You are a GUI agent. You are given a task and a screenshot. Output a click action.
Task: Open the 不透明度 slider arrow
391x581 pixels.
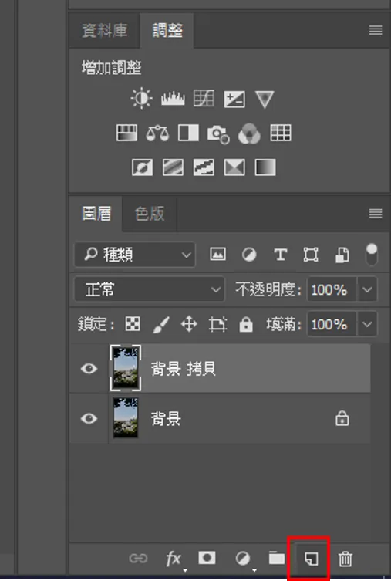point(367,289)
